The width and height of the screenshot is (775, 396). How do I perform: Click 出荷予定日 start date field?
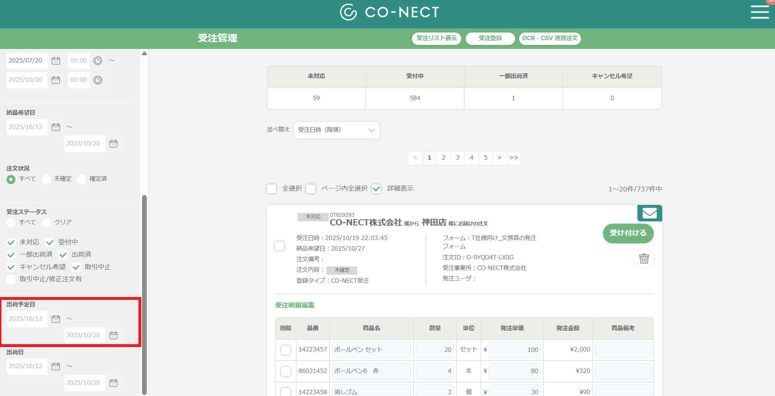(x=27, y=319)
